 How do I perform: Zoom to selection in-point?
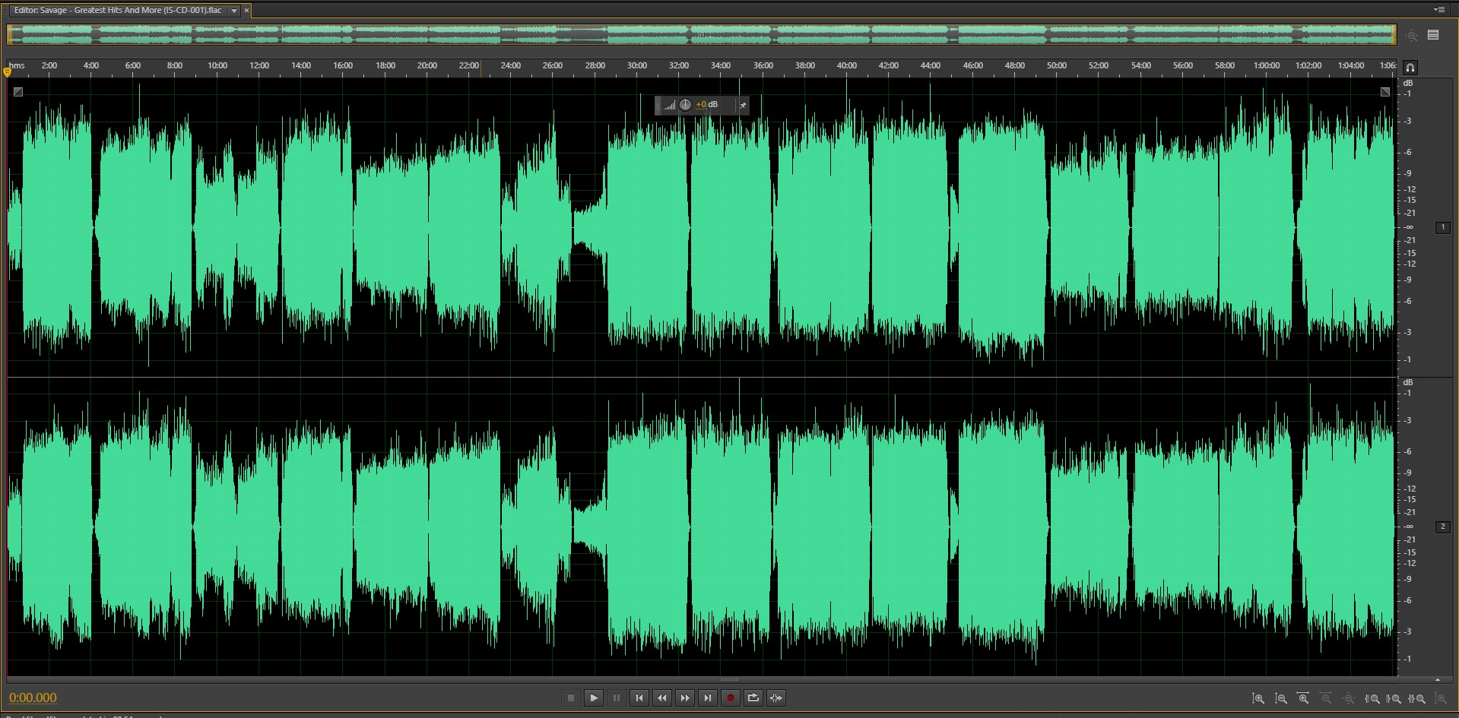coord(1372,698)
